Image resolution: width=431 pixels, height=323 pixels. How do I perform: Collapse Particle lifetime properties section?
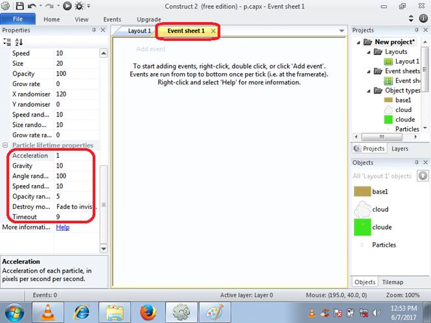click(x=5, y=145)
